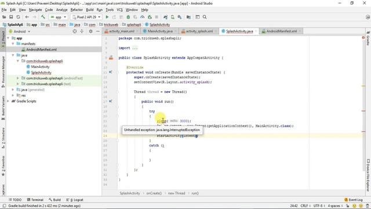Click override gutter icon beside run() method
Viewport: 371px width, 209px height.
pyautogui.click(x=111, y=102)
